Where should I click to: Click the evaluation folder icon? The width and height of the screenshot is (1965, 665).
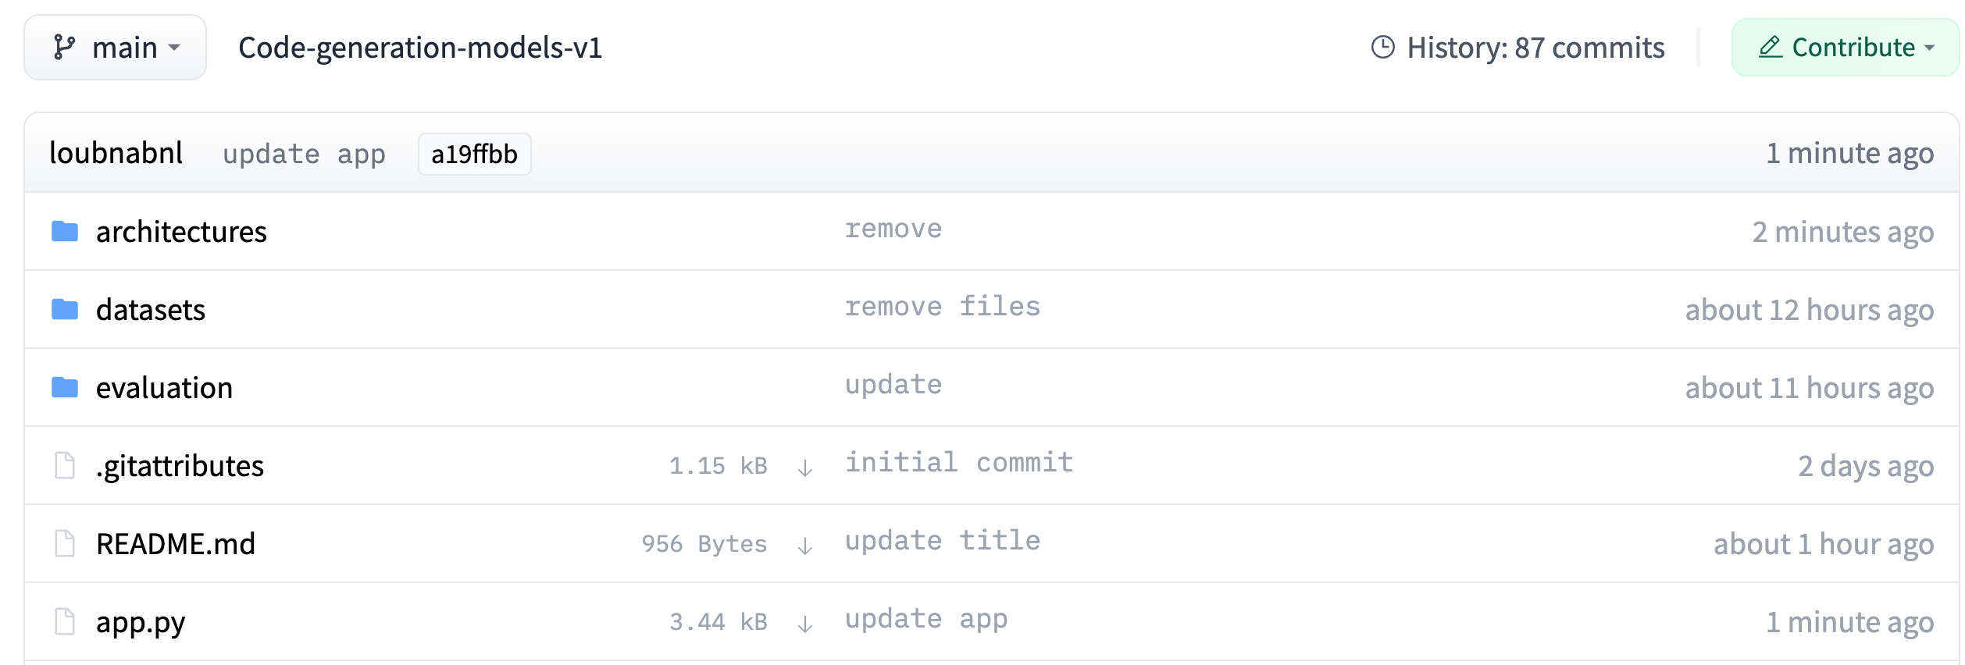point(65,388)
